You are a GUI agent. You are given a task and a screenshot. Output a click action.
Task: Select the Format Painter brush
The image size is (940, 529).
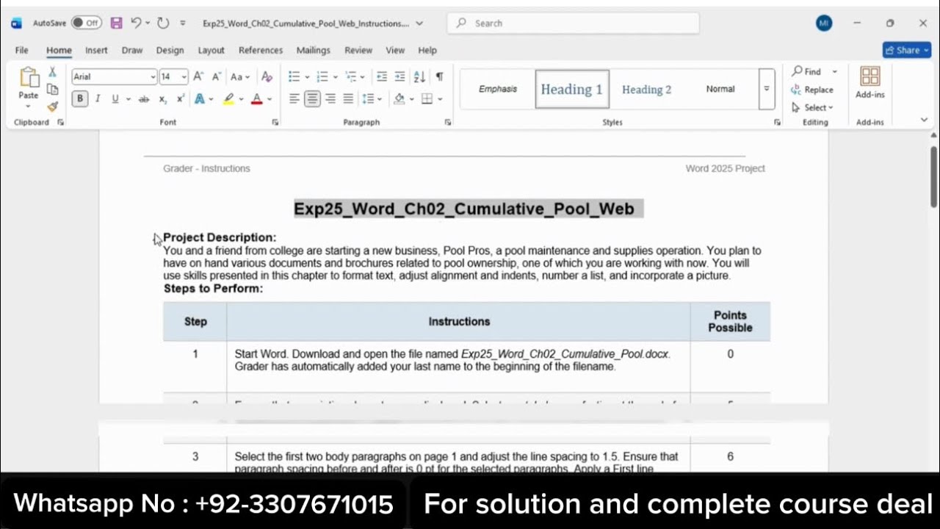click(x=52, y=107)
